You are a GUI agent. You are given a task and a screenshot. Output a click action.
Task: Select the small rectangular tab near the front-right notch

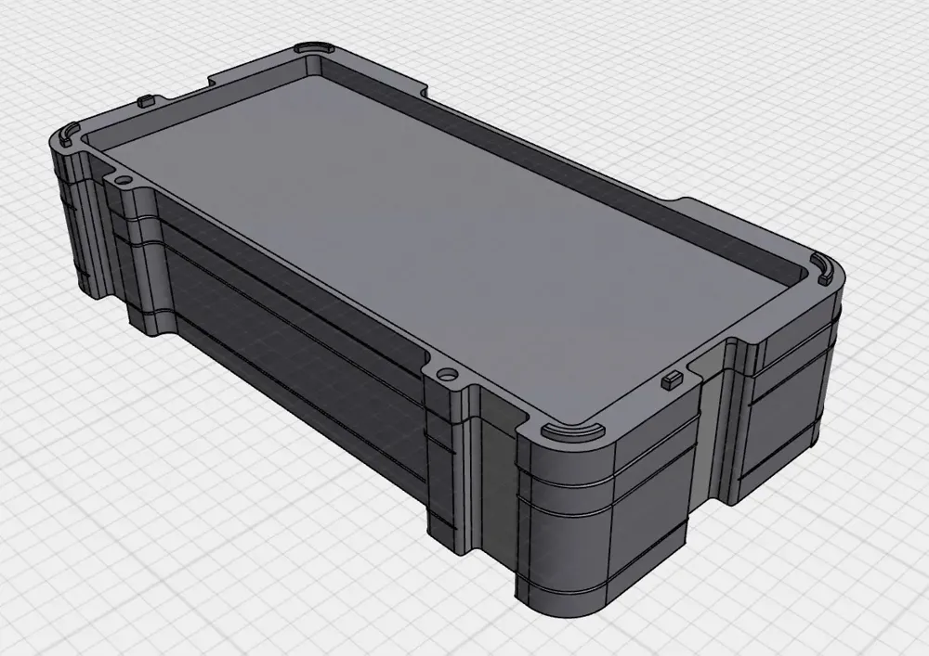[x=672, y=379]
